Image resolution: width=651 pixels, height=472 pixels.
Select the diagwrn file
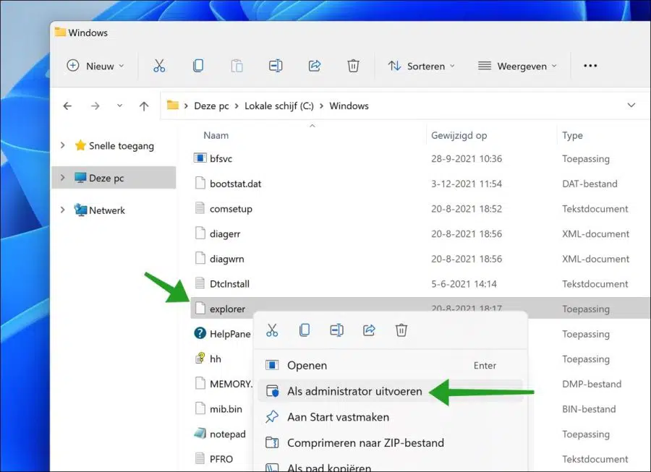(226, 259)
